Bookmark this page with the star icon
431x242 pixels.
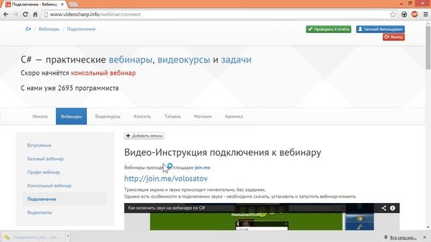pos(393,14)
